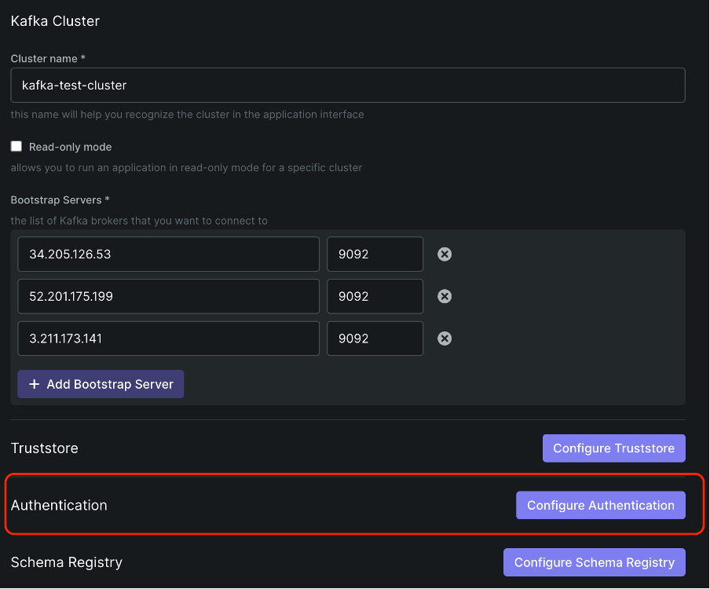Image resolution: width=710 pixels, height=589 pixels.
Task: Click the Truststore section title
Action: coord(44,448)
